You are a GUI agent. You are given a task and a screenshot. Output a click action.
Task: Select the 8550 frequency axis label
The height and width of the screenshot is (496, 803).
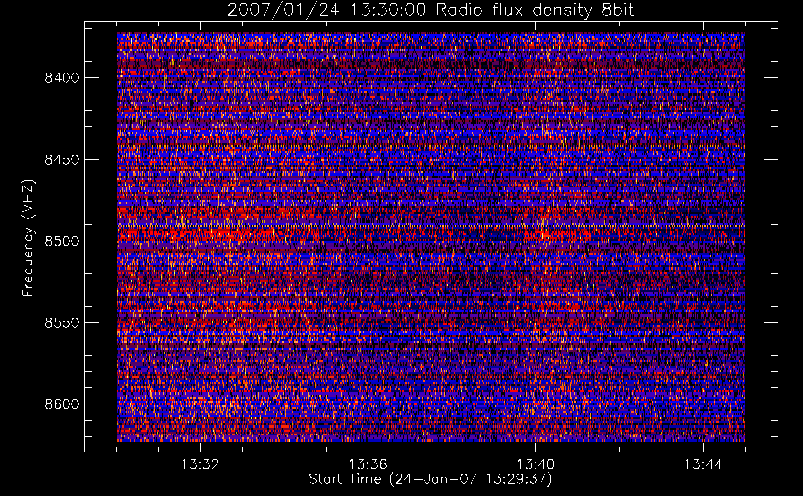click(x=62, y=323)
